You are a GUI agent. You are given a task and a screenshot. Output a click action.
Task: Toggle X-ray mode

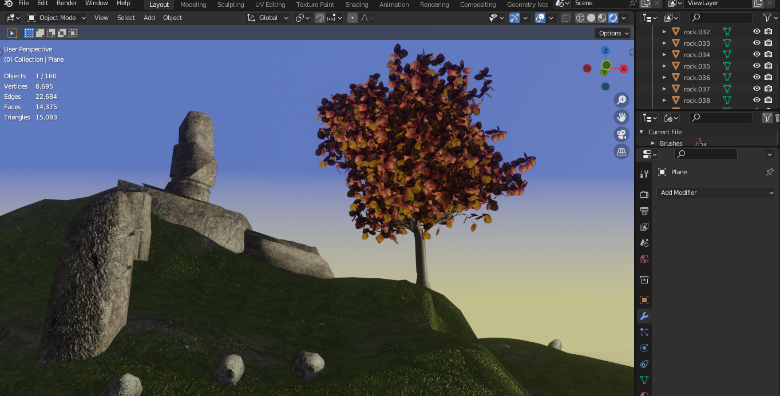coord(565,18)
